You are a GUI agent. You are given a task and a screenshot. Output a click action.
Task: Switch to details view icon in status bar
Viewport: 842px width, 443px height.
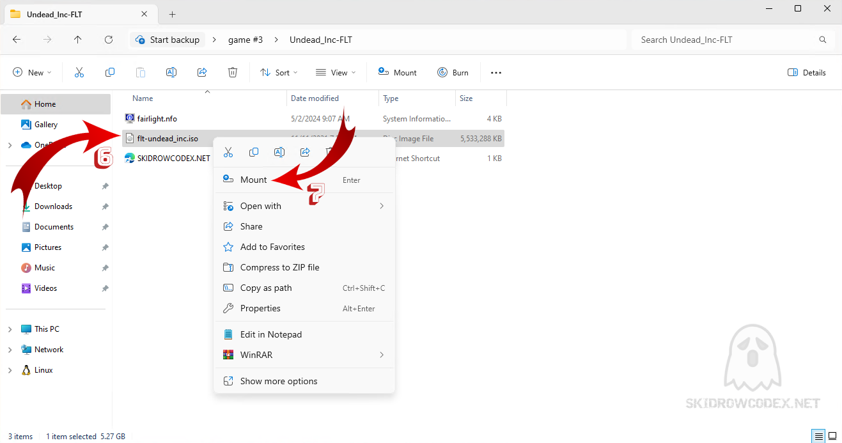point(819,437)
